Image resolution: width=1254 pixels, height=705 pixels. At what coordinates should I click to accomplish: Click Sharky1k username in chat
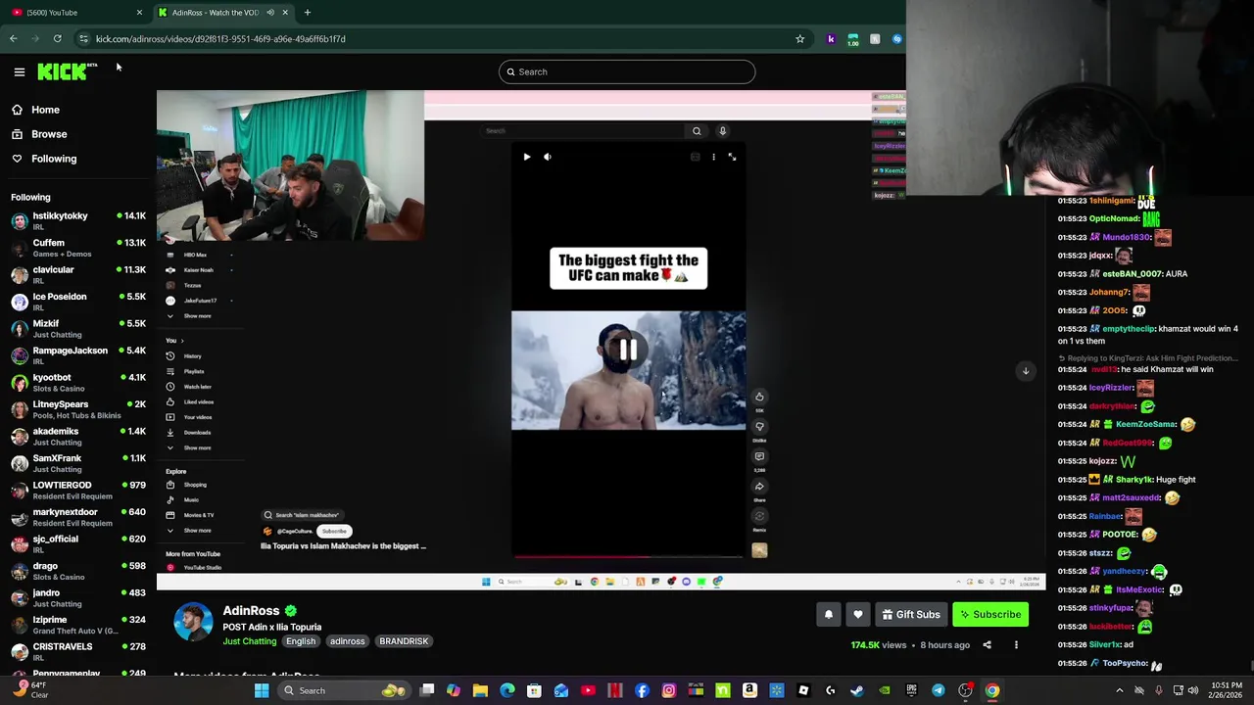[1133, 480]
